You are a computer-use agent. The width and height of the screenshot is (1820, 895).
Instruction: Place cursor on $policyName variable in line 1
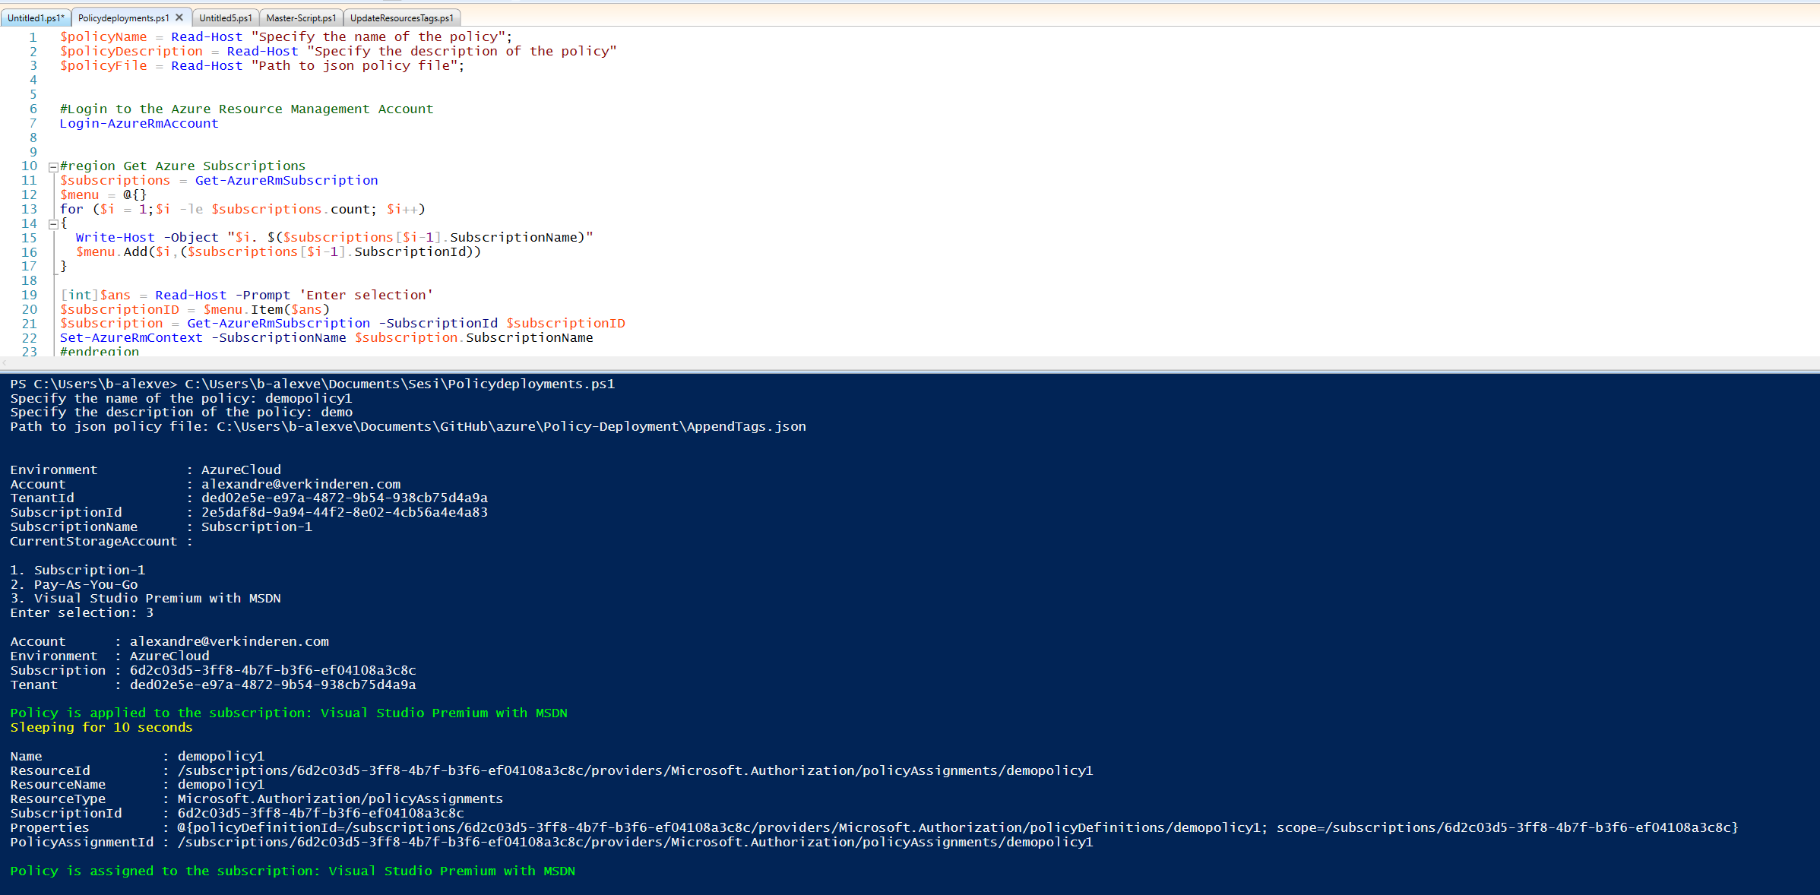pyautogui.click(x=103, y=37)
